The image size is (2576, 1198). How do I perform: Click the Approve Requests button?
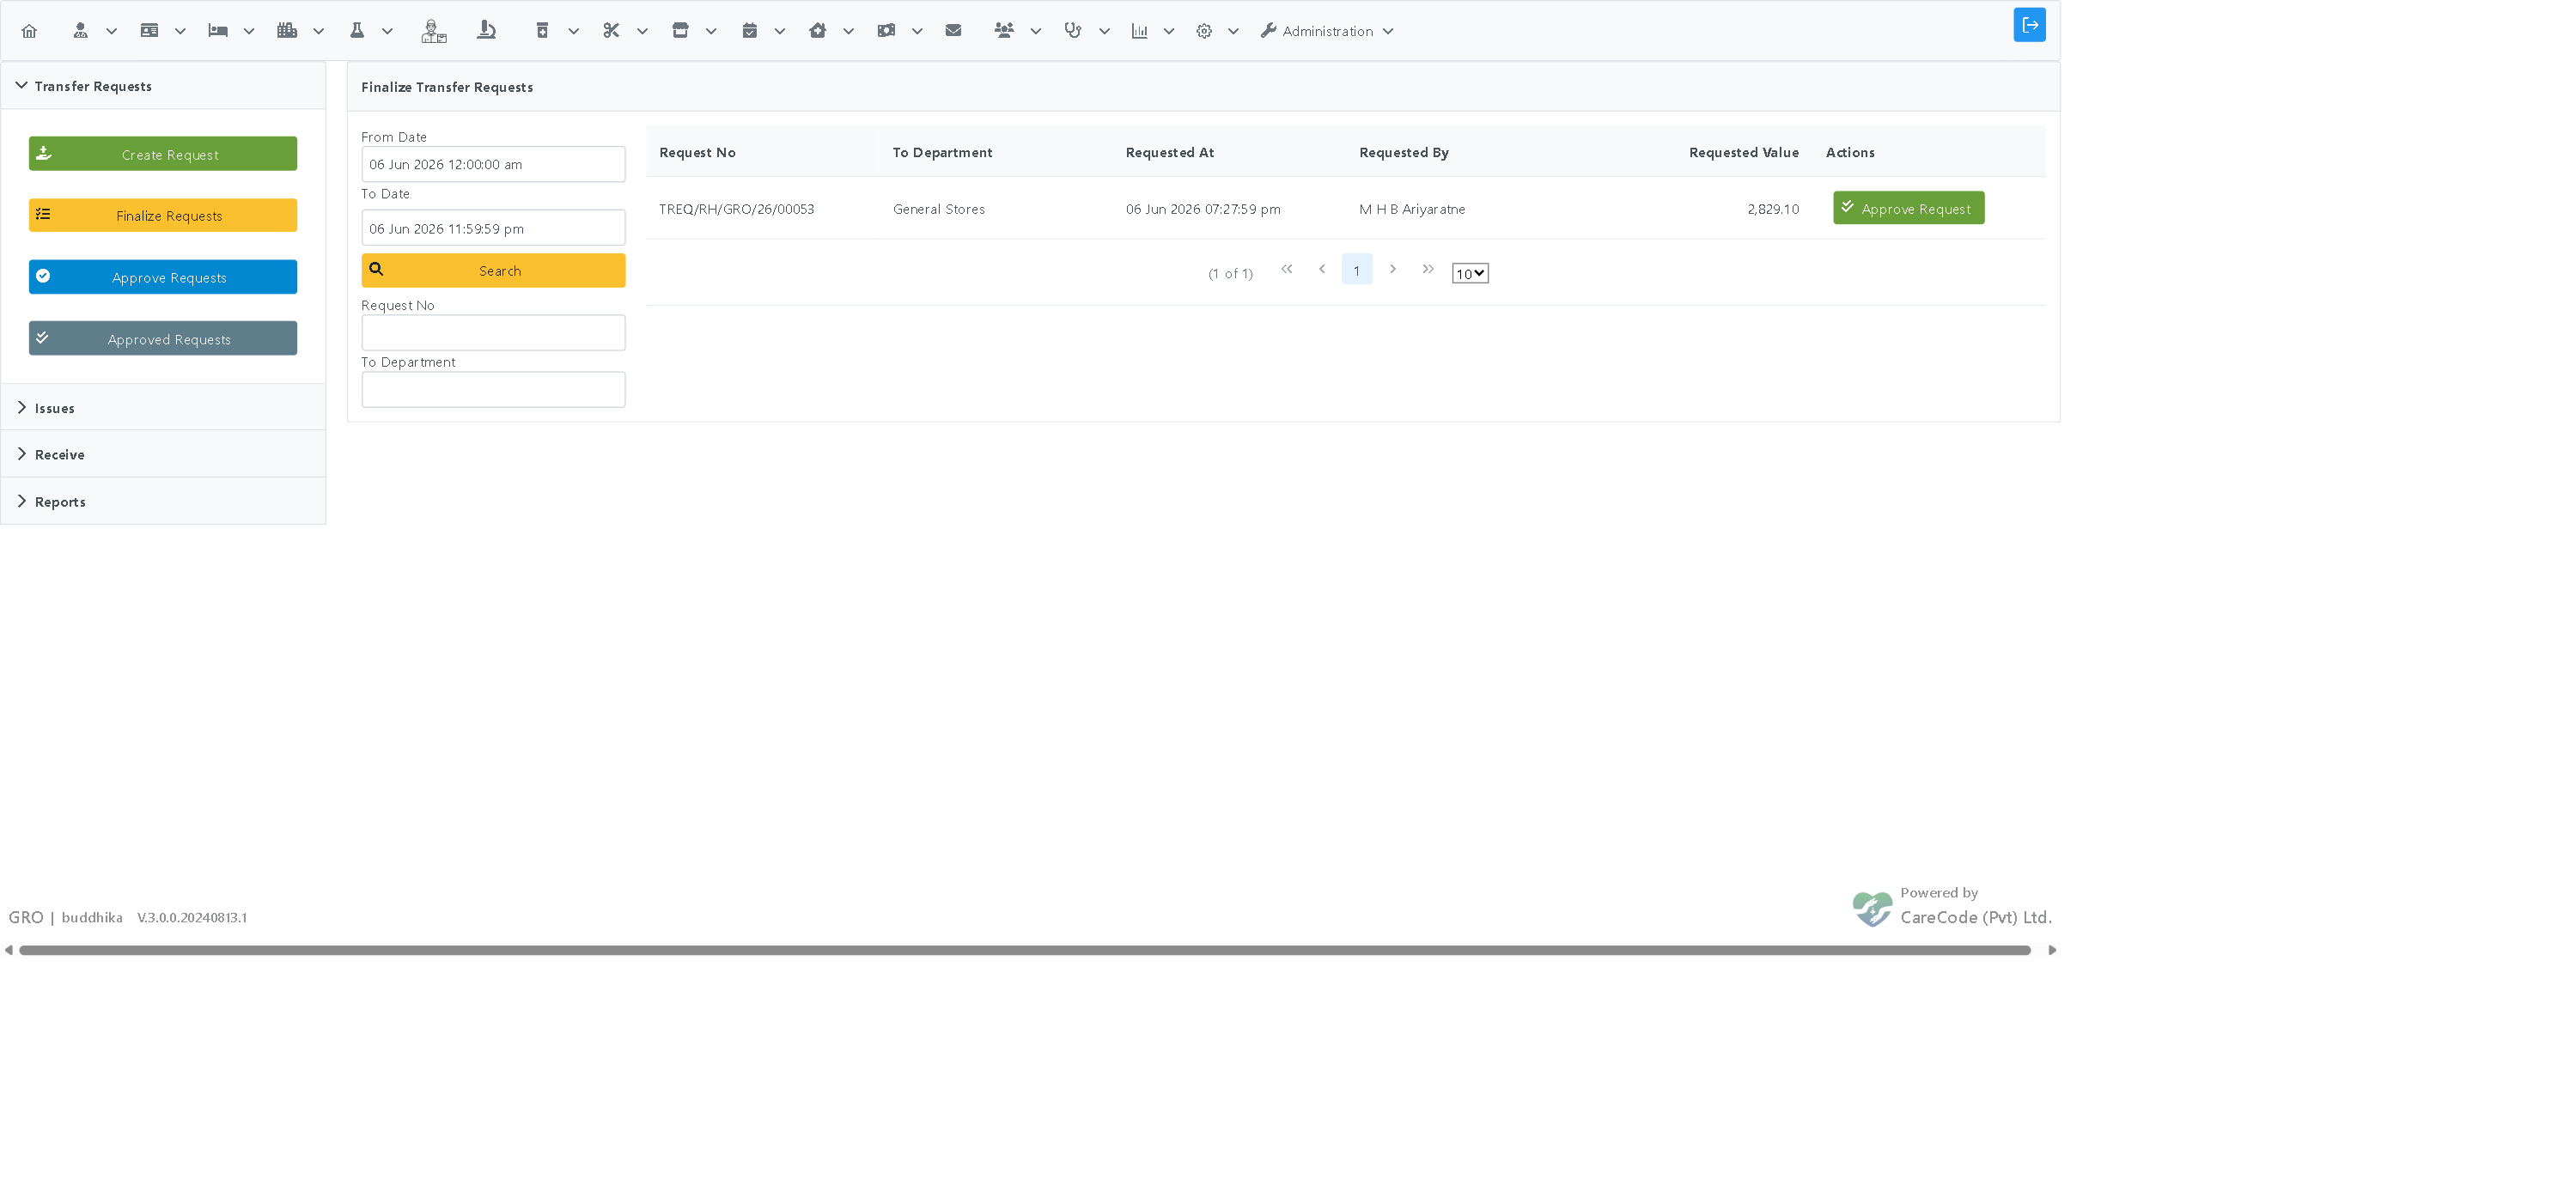(x=163, y=277)
